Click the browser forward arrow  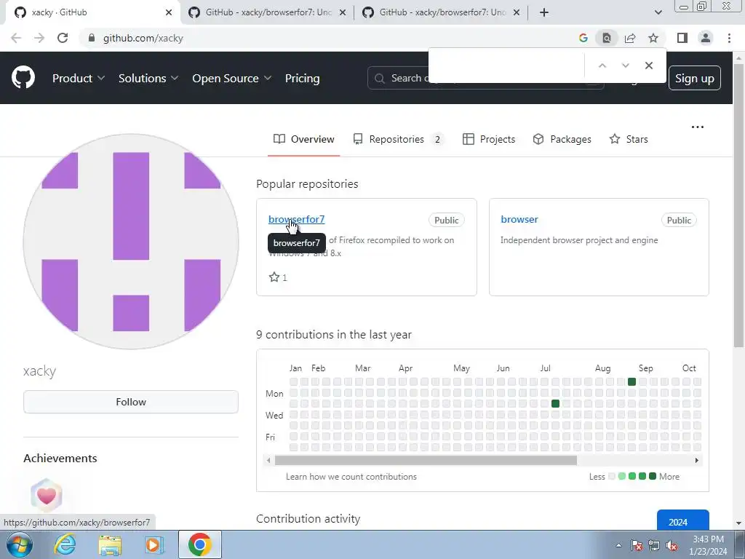pos(39,38)
